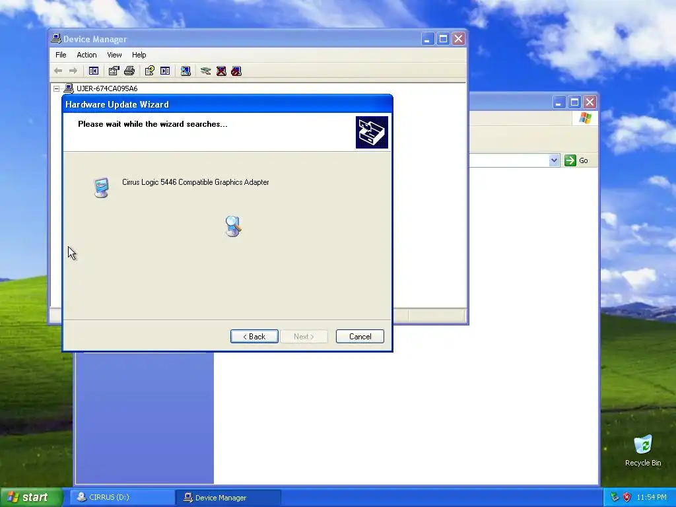Click the computer icon beside UJER-674CA095A6
This screenshot has width=676, height=507.
[x=69, y=88]
